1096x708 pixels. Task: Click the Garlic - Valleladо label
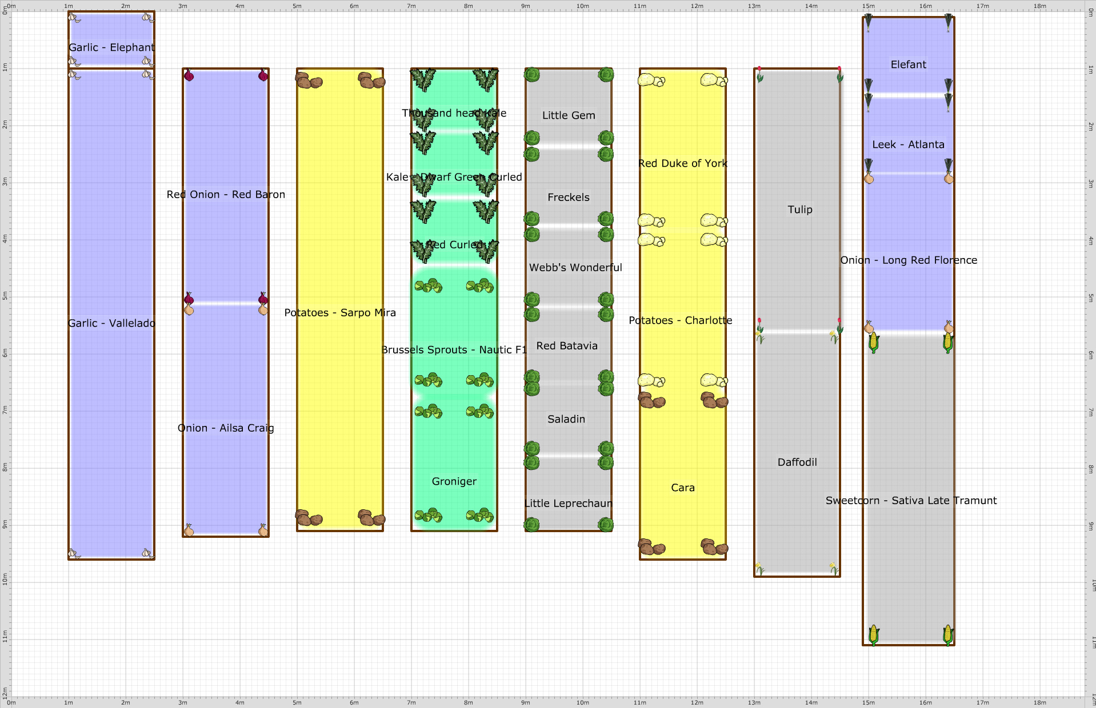pos(111,323)
